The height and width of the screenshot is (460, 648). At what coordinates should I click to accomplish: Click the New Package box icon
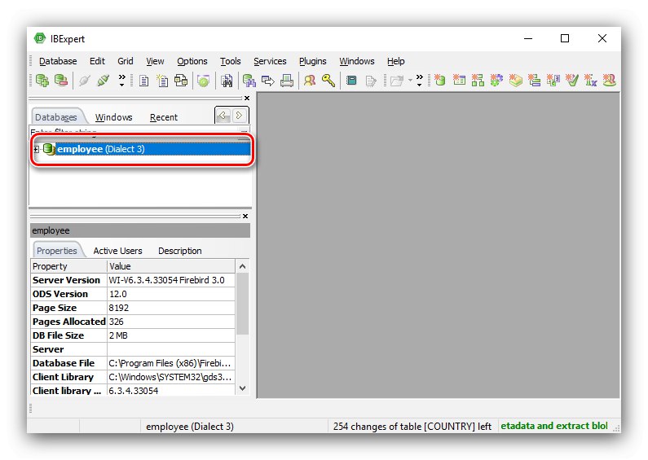click(x=515, y=80)
